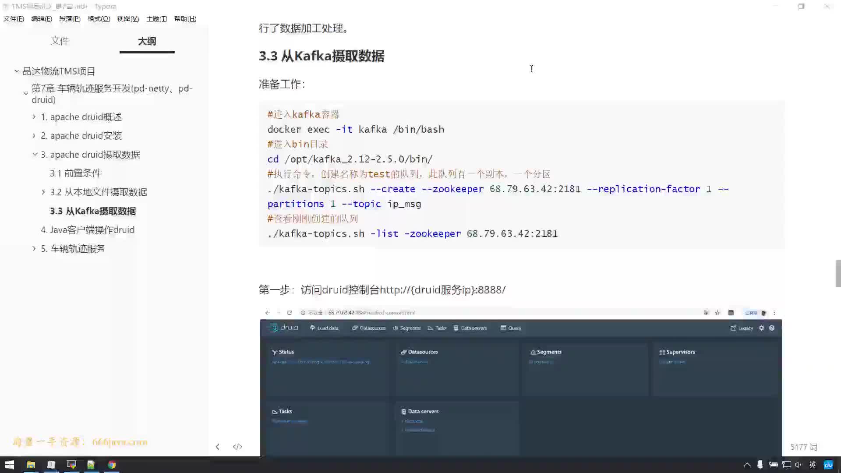Switch input language via 英 indicator
This screenshot has height=473, width=841.
(x=813, y=465)
